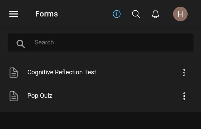
Task: Show notifications via the bell icon
Action: click(155, 14)
